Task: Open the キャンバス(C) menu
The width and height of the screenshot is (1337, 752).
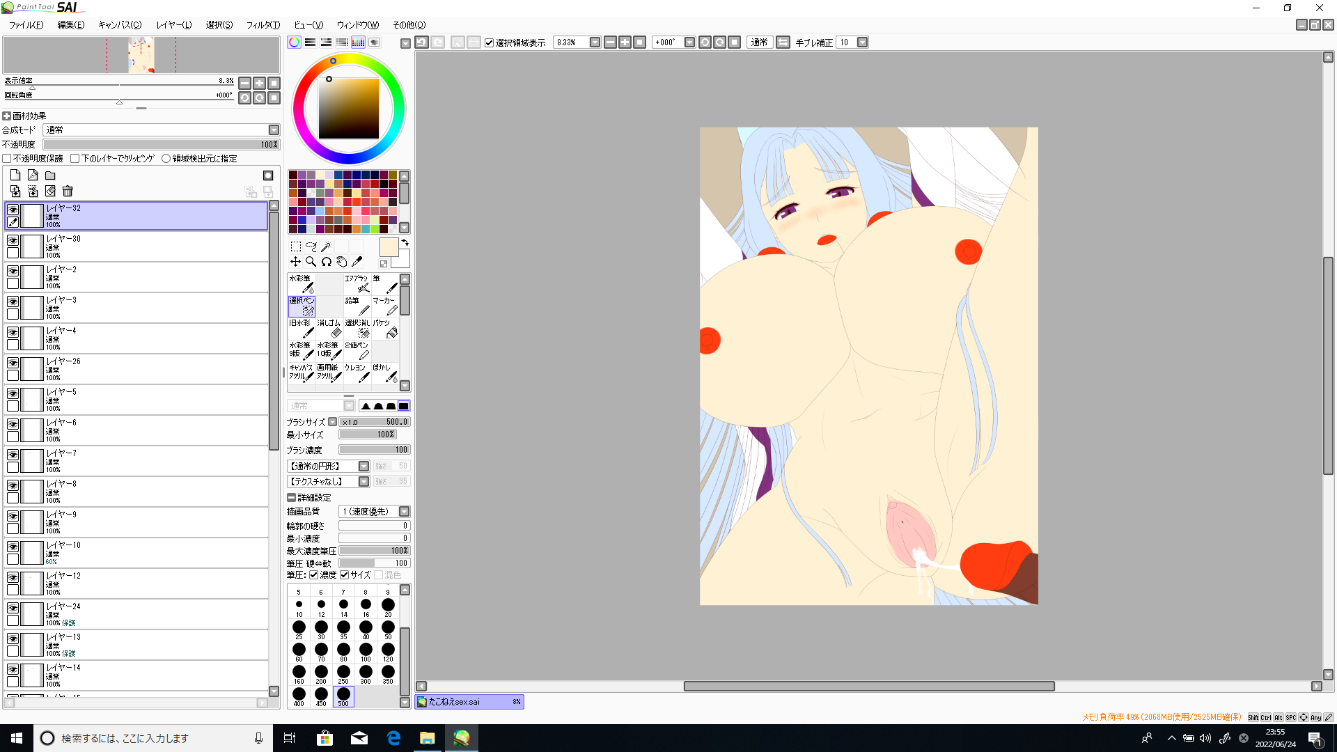Action: [x=120, y=25]
